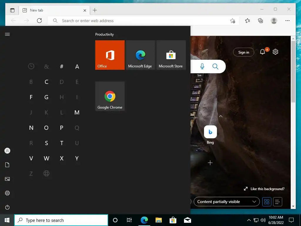
Task: Open Edge profile avatar
Action: point(274,21)
